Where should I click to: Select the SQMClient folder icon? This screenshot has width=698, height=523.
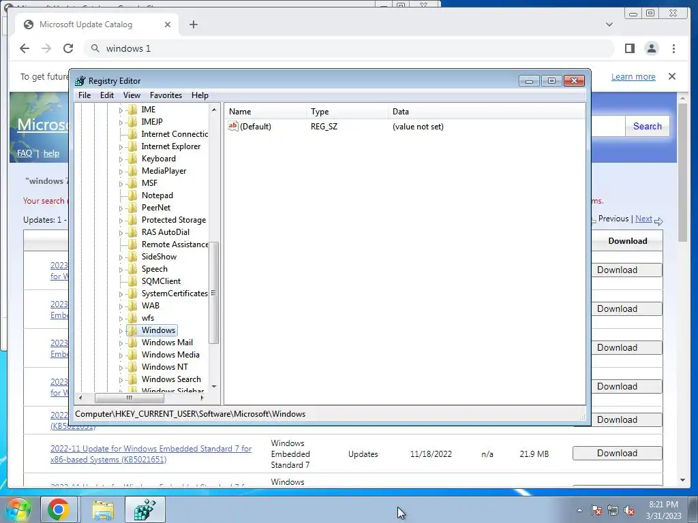[132, 281]
